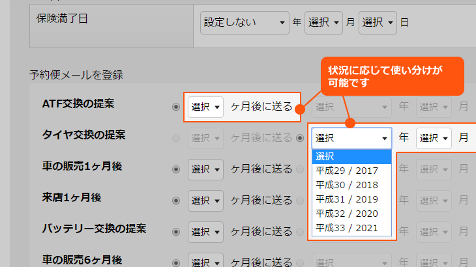The height and width of the screenshot is (267, 476).
Task: Select months-later radio for ATF交換の提案
Action: point(176,107)
